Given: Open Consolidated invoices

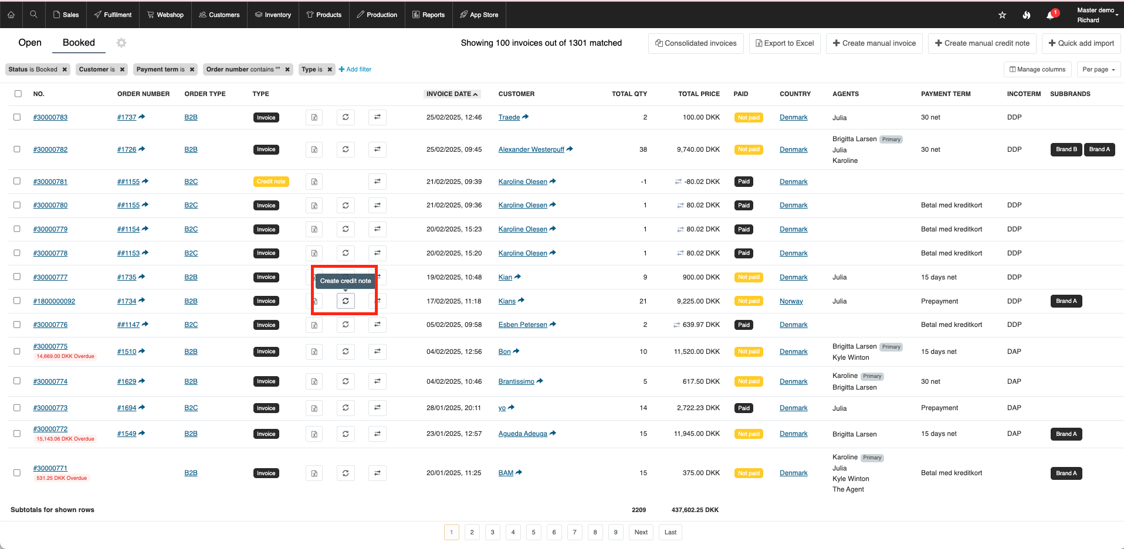Looking at the screenshot, I should click(696, 43).
